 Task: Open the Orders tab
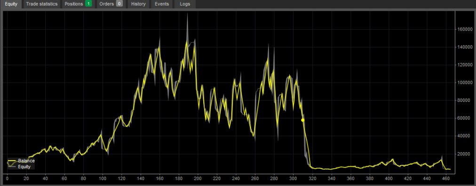[111, 4]
